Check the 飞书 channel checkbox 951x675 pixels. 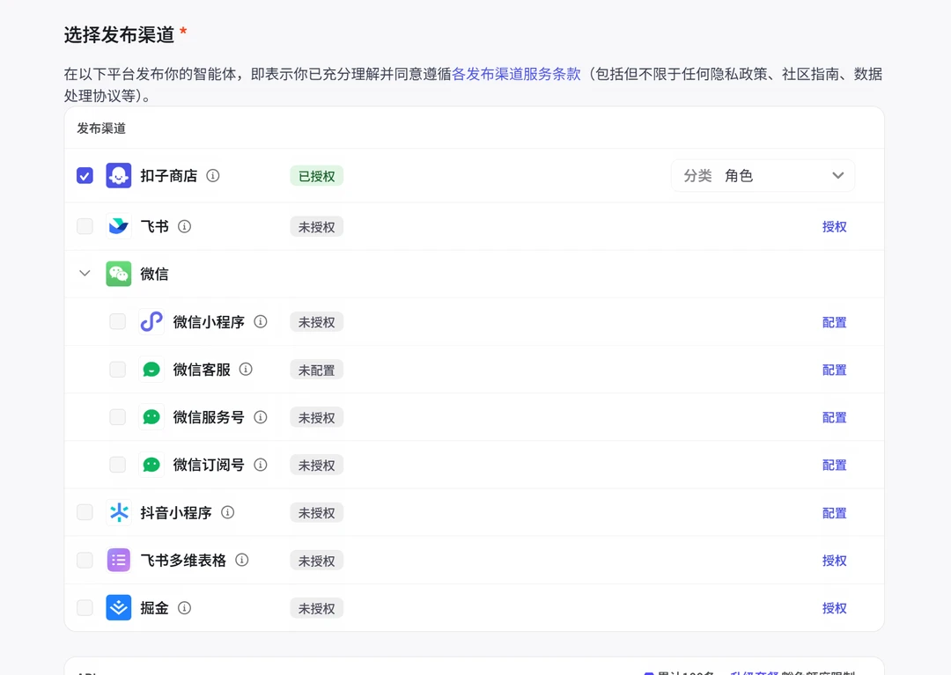[85, 226]
